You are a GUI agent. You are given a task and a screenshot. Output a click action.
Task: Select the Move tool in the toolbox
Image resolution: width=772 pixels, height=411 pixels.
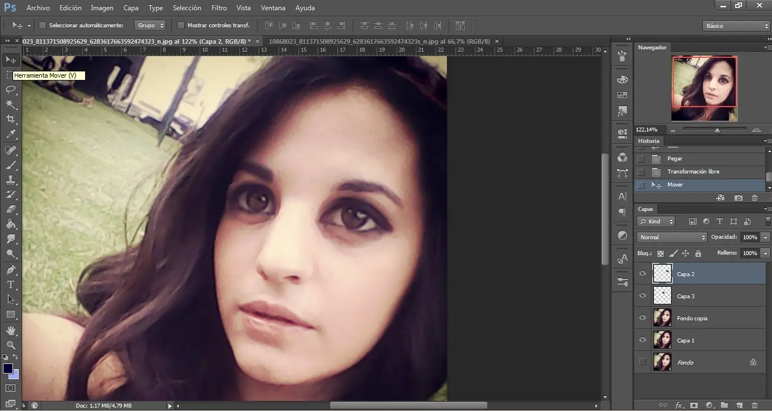11,60
